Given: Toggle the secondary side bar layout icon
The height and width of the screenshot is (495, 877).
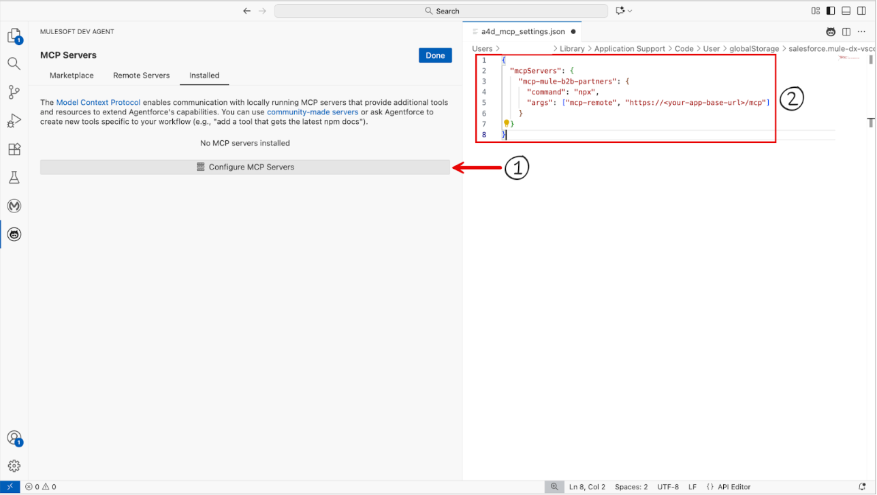Looking at the screenshot, I should pyautogui.click(x=862, y=11).
